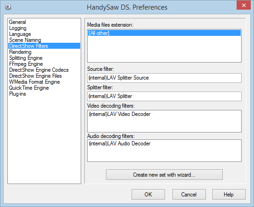Select LAV Video Decoder in video filters
This screenshot has height=207, width=254.
coord(120,114)
